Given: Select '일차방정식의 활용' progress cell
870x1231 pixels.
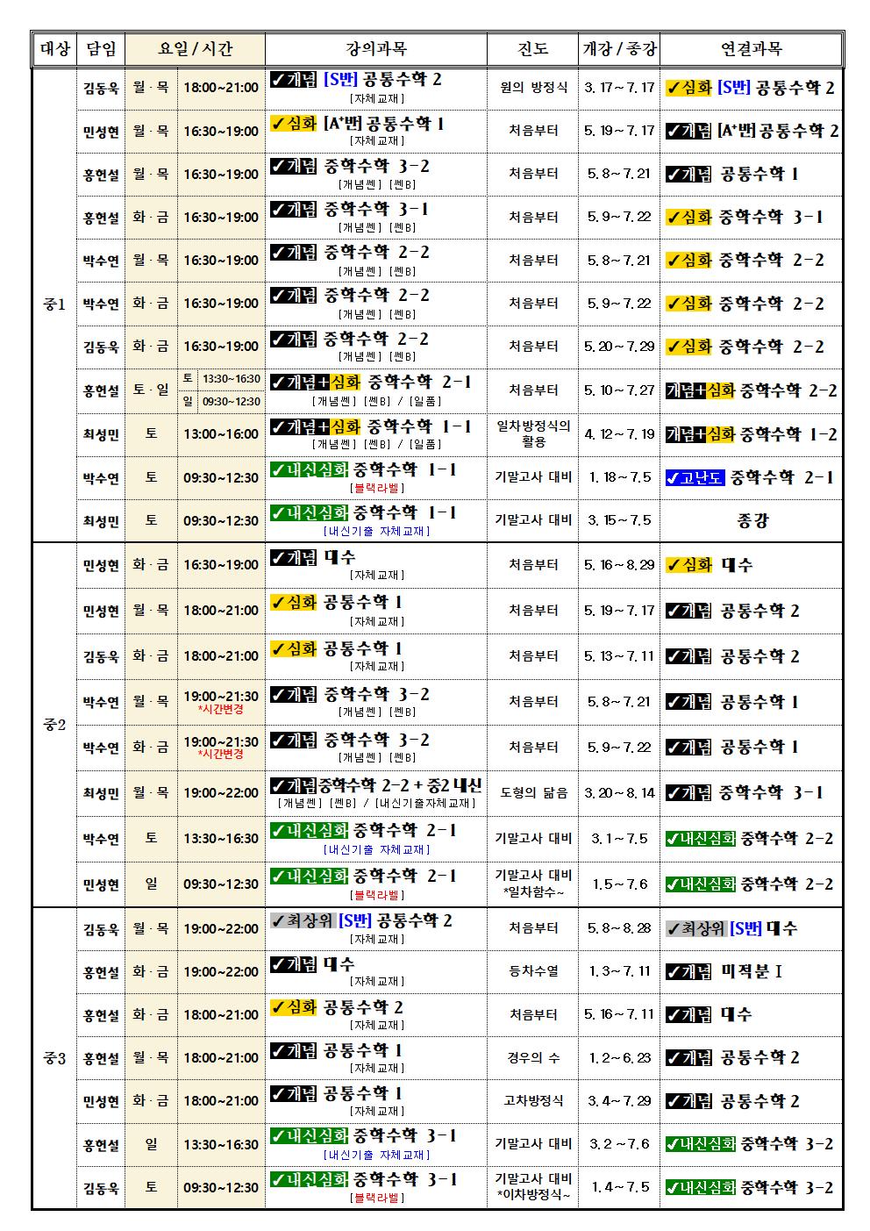Looking at the screenshot, I should (533, 433).
